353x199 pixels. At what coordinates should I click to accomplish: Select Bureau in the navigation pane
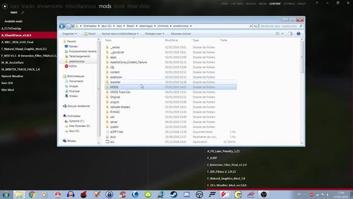pyautogui.click(x=71, y=46)
